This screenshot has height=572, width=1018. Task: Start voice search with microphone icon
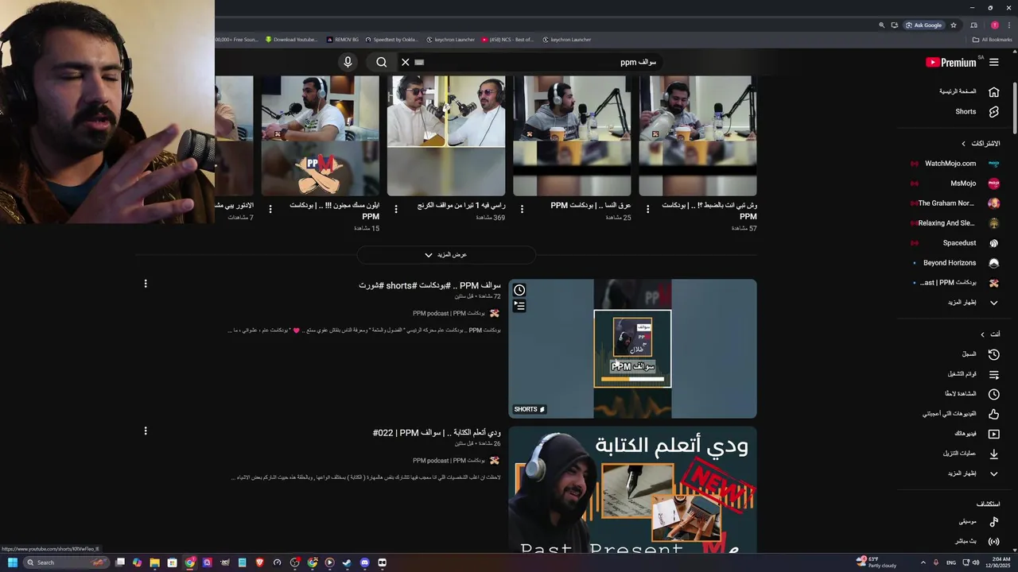(x=348, y=62)
